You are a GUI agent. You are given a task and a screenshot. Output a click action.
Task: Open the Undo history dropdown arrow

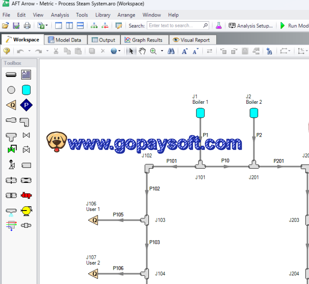(x=29, y=51)
